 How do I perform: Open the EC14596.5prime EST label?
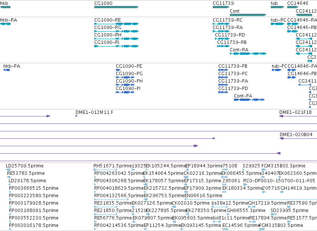241,225
